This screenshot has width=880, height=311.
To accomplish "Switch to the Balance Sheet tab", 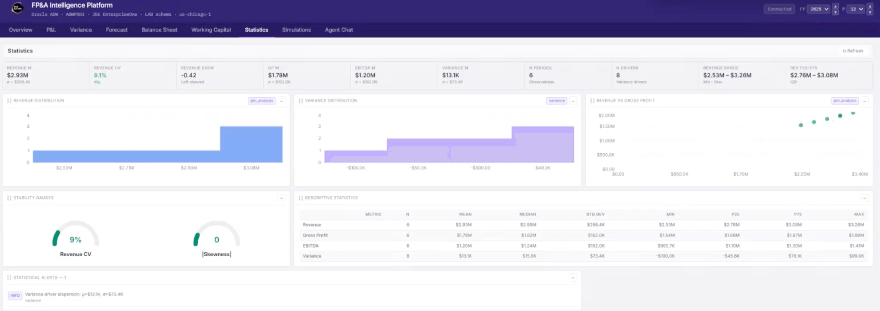I will [x=159, y=30].
